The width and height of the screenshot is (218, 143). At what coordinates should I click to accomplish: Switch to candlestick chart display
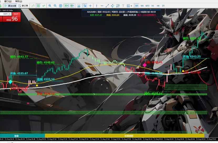pyautogui.click(x=38, y=6)
